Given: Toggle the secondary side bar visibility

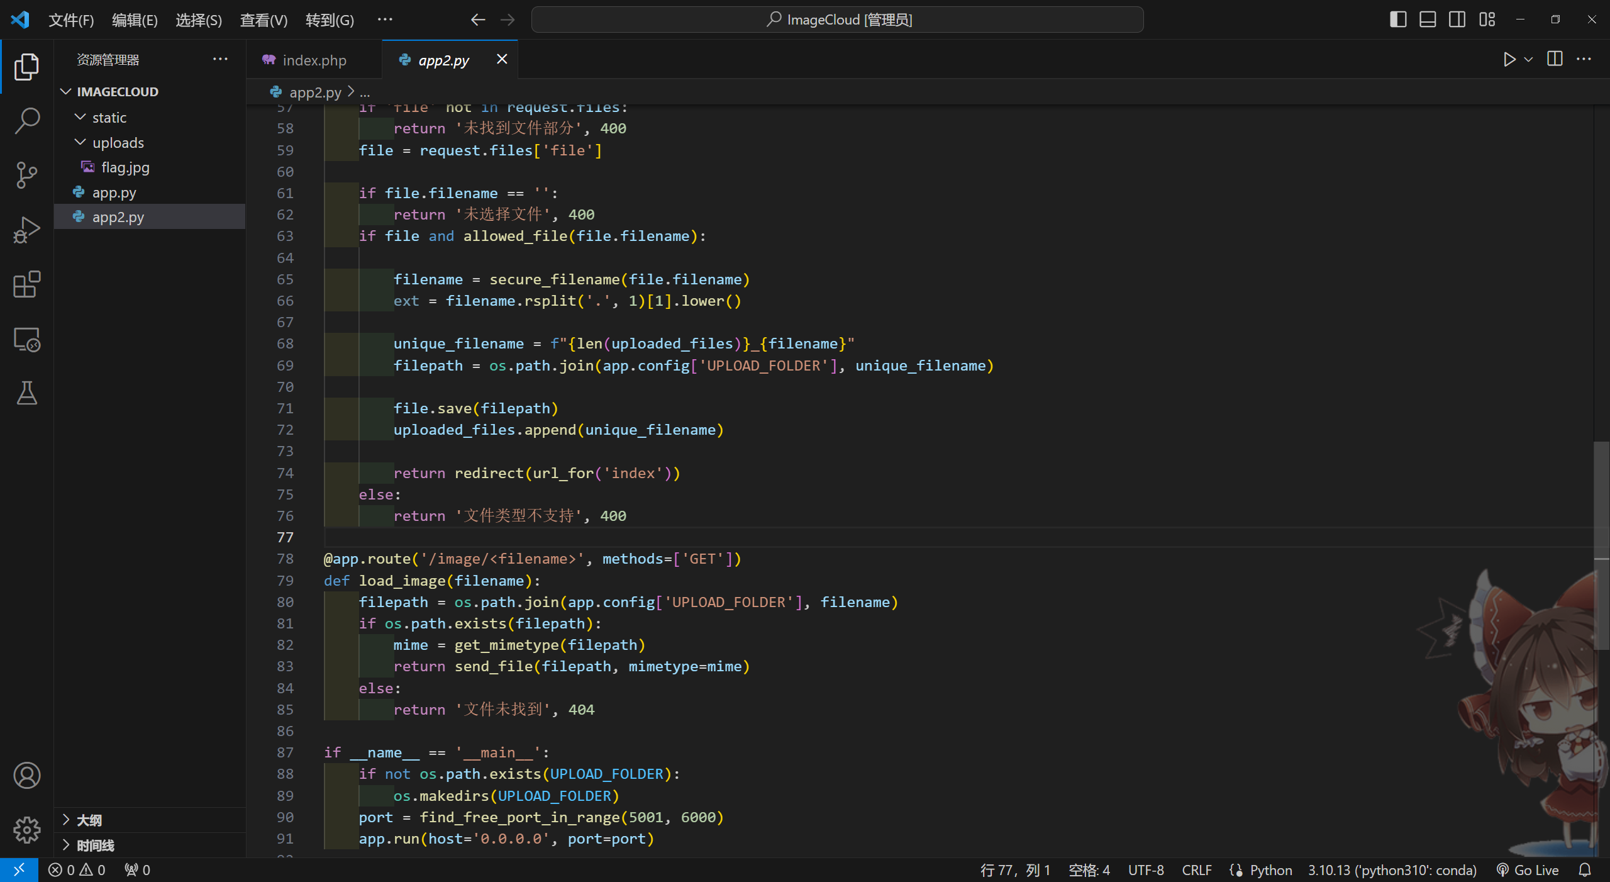Looking at the screenshot, I should (1457, 20).
